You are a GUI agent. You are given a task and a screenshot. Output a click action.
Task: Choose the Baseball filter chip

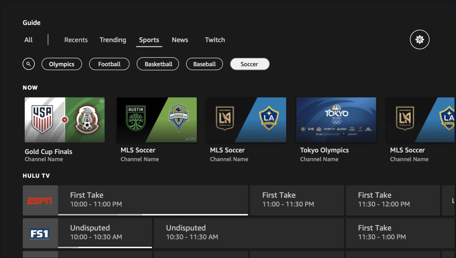pyautogui.click(x=205, y=64)
